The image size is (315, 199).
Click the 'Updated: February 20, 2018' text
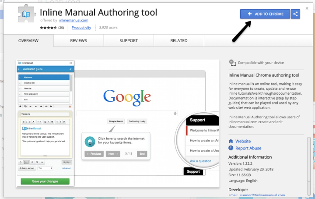(x=251, y=169)
